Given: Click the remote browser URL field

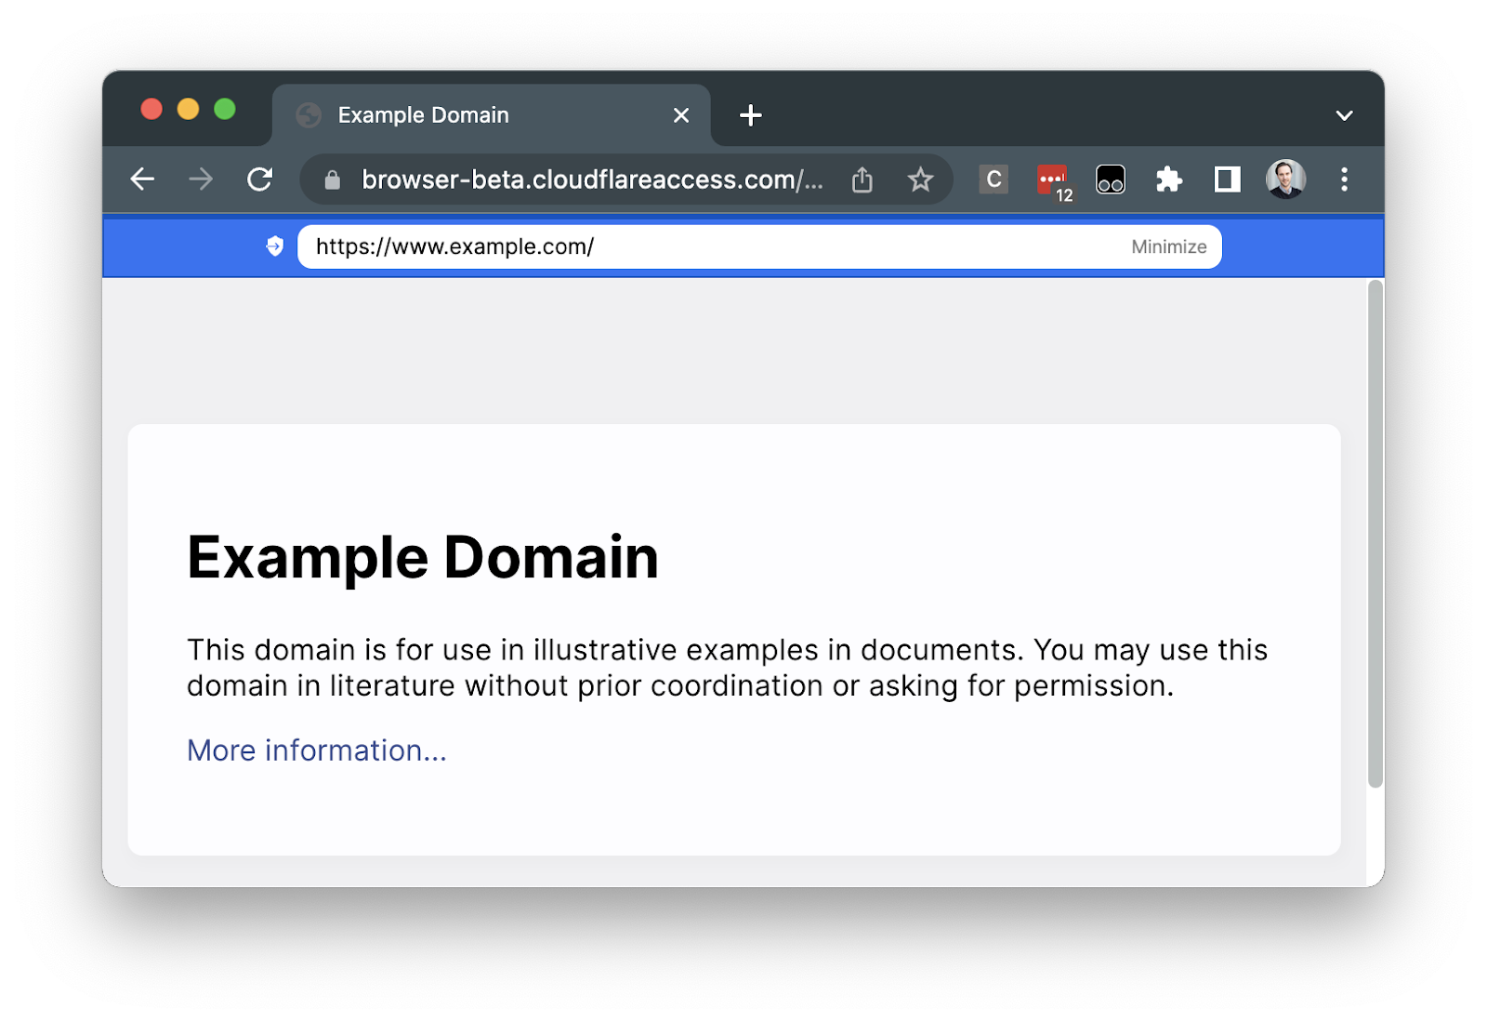Looking at the screenshot, I should [651, 246].
